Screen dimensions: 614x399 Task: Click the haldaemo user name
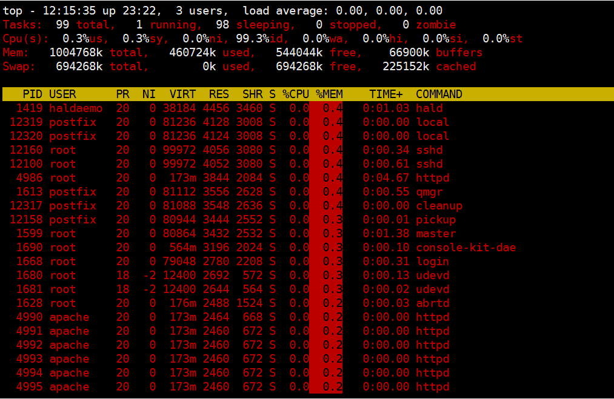tap(76, 108)
